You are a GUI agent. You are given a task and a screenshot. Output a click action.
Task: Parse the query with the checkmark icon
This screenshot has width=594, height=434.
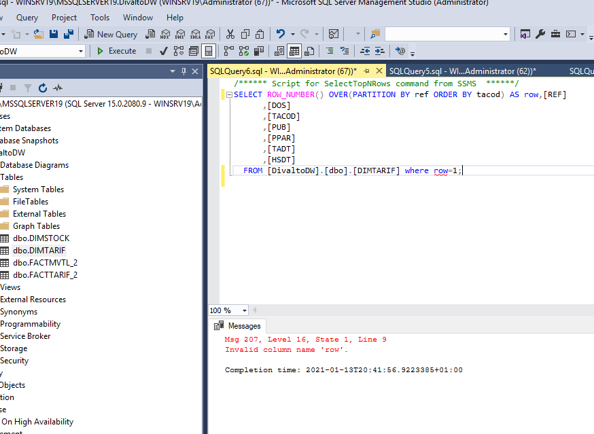coord(162,50)
